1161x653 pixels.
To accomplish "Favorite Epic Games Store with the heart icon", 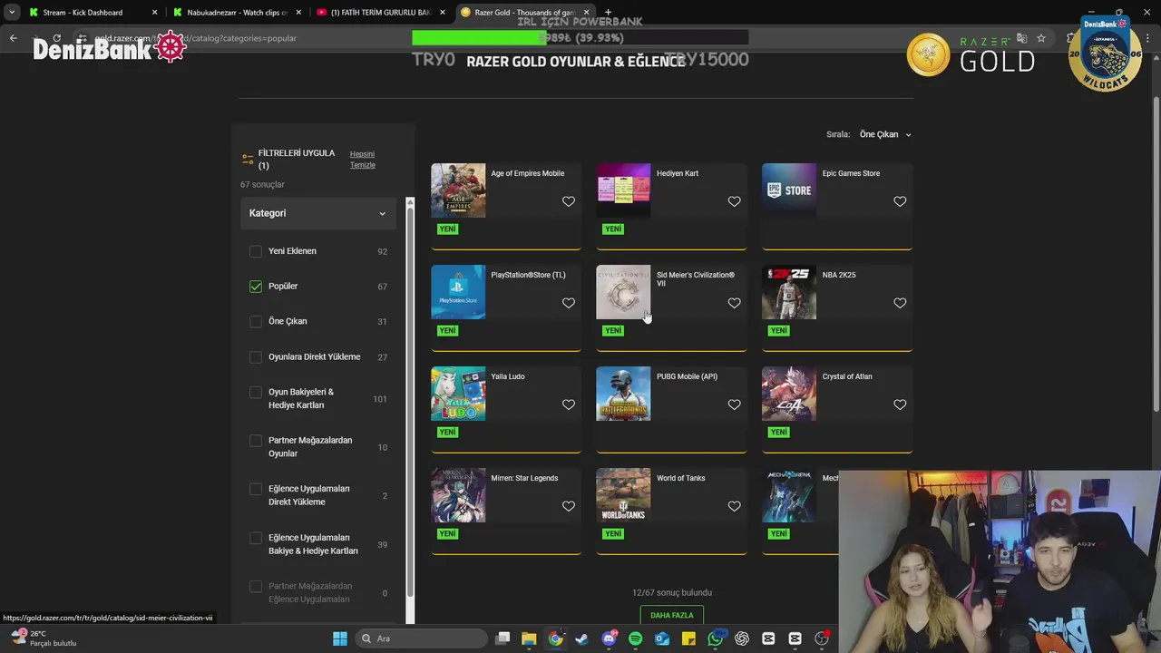I will 900,201.
